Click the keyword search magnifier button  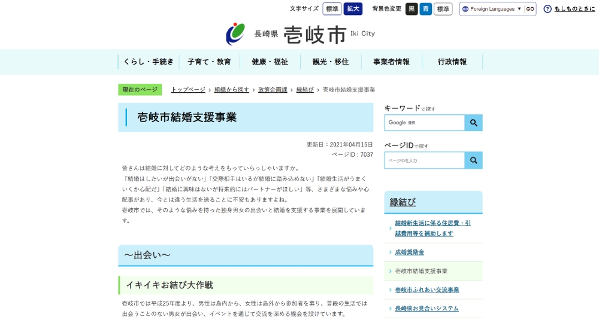point(473,123)
